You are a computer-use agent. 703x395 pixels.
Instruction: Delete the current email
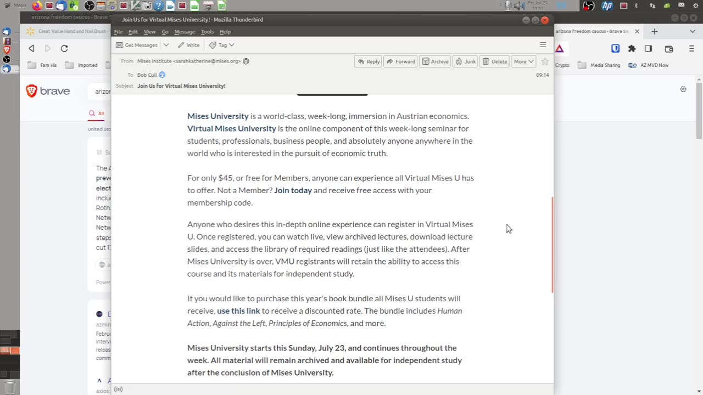[x=495, y=61]
